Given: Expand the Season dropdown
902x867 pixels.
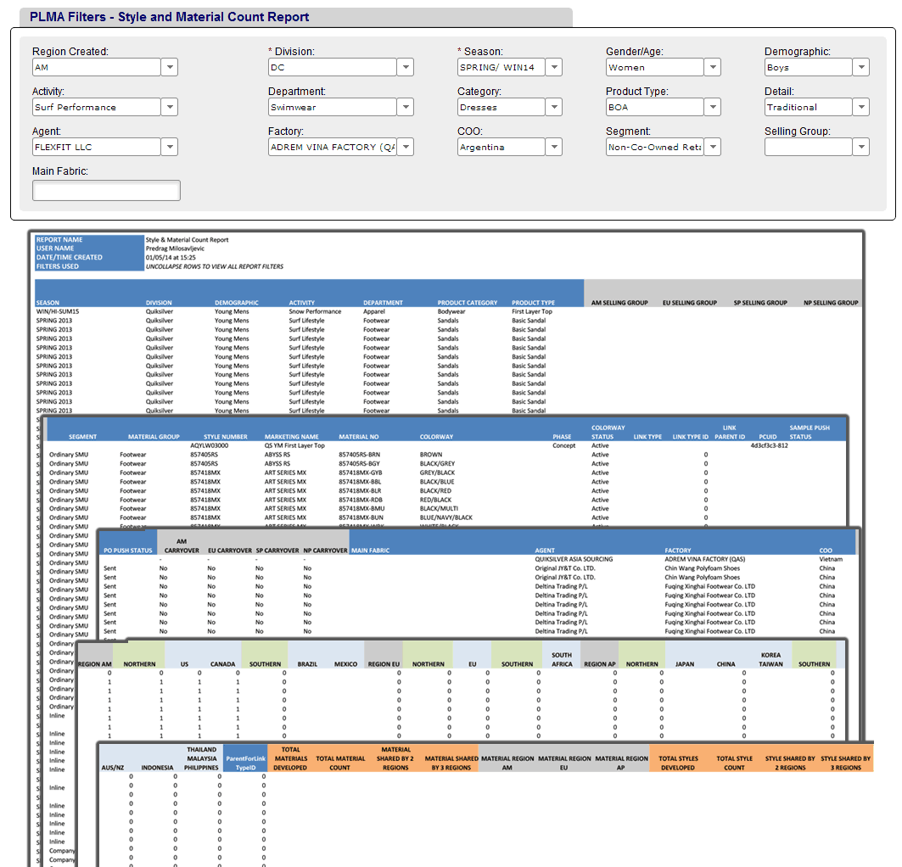Looking at the screenshot, I should 553,67.
